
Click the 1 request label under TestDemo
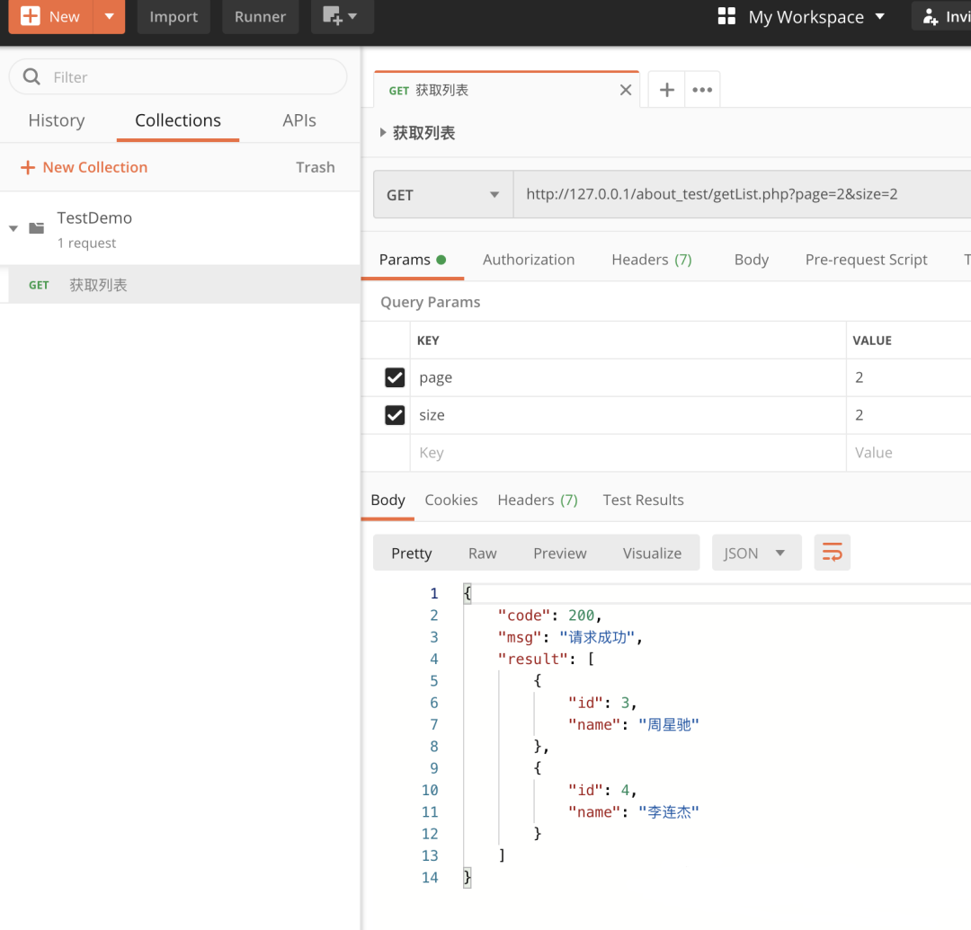(86, 244)
